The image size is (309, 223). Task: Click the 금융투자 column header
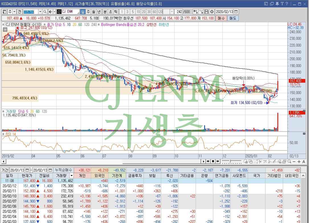[x=135, y=176]
